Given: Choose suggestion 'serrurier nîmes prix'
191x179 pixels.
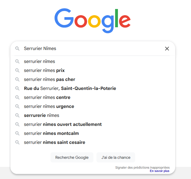Looking at the screenshot, I should (44, 71).
